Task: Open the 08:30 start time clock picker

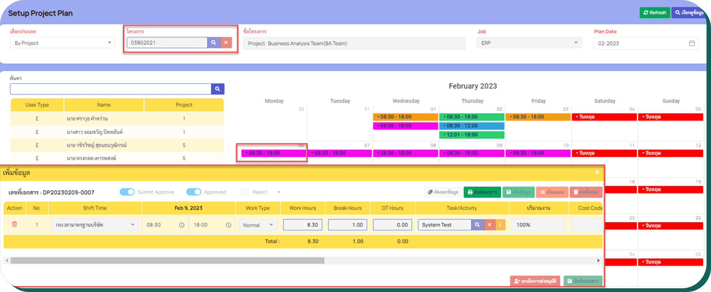Action: point(181,225)
